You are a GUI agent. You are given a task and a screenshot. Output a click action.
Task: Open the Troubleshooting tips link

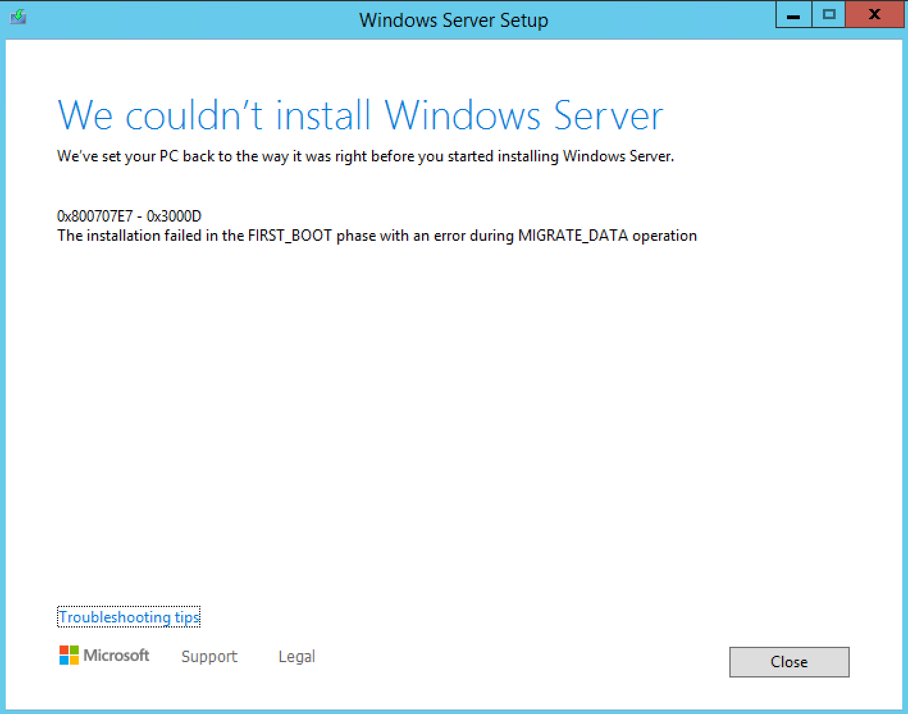point(129,617)
